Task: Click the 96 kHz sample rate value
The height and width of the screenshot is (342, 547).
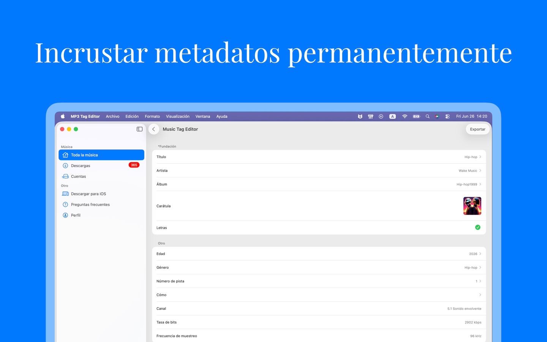Action: point(476,336)
